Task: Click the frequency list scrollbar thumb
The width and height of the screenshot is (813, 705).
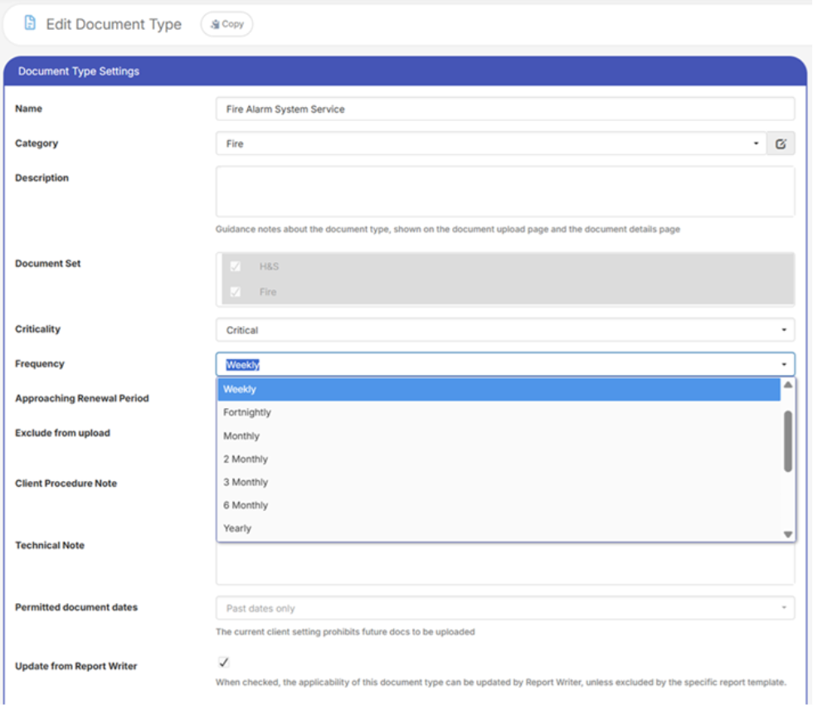Action: coord(787,441)
